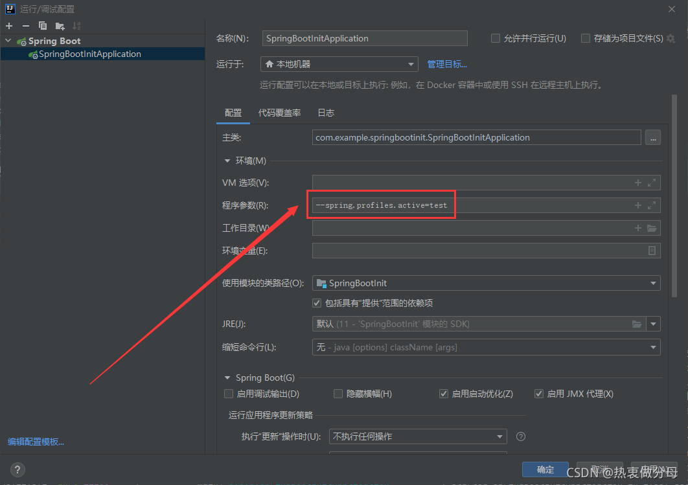Viewport: 688px width, 485px height.
Task: Click into the main class field
Action: (x=477, y=138)
